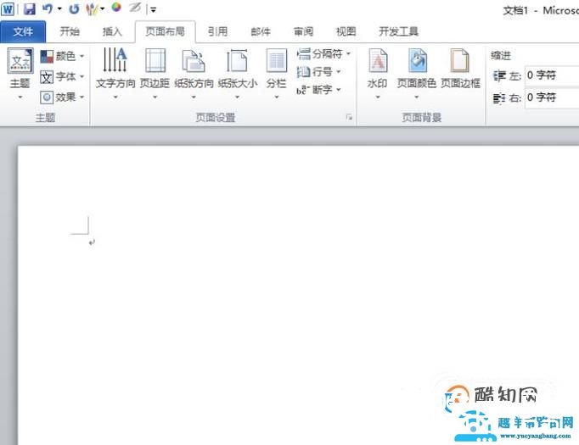
Task: Click the right indent icon beside 右
Action: coord(499,98)
